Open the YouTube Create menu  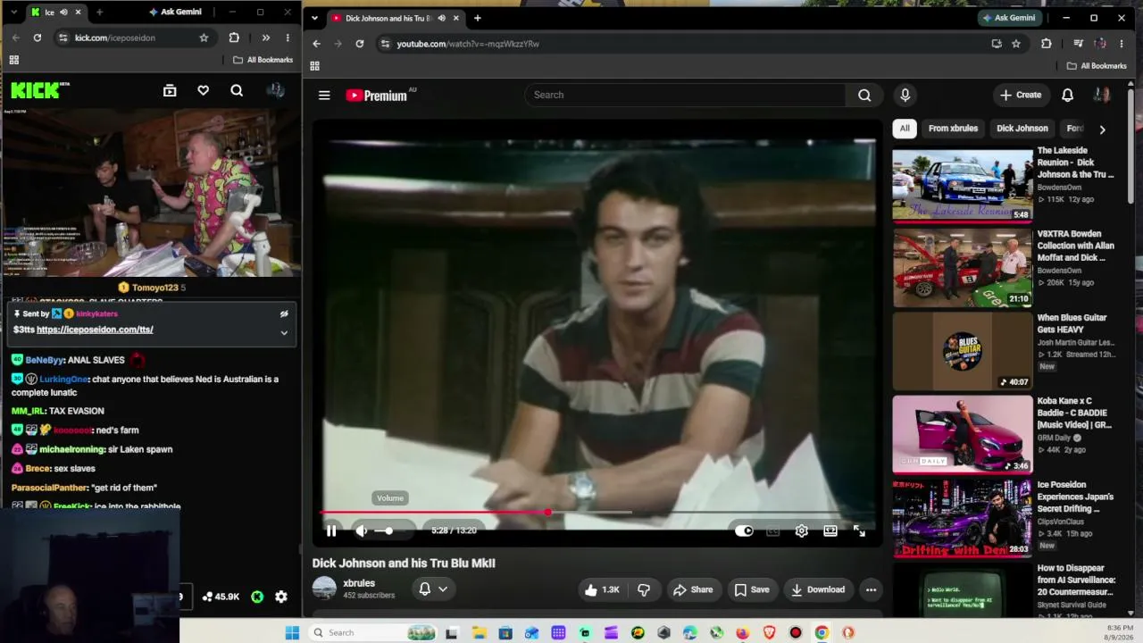click(1021, 95)
